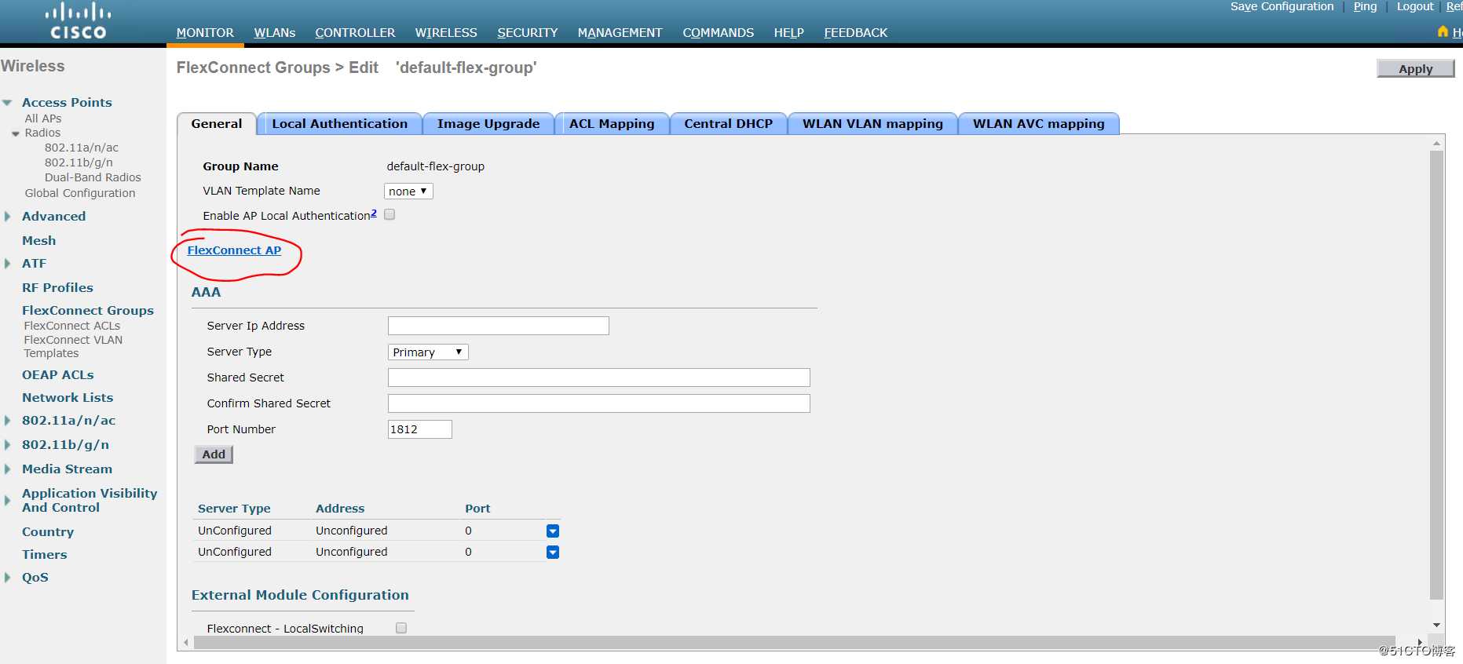Switch to the ACL Mapping tab
Screen dimensions: 1463x664
tap(612, 124)
